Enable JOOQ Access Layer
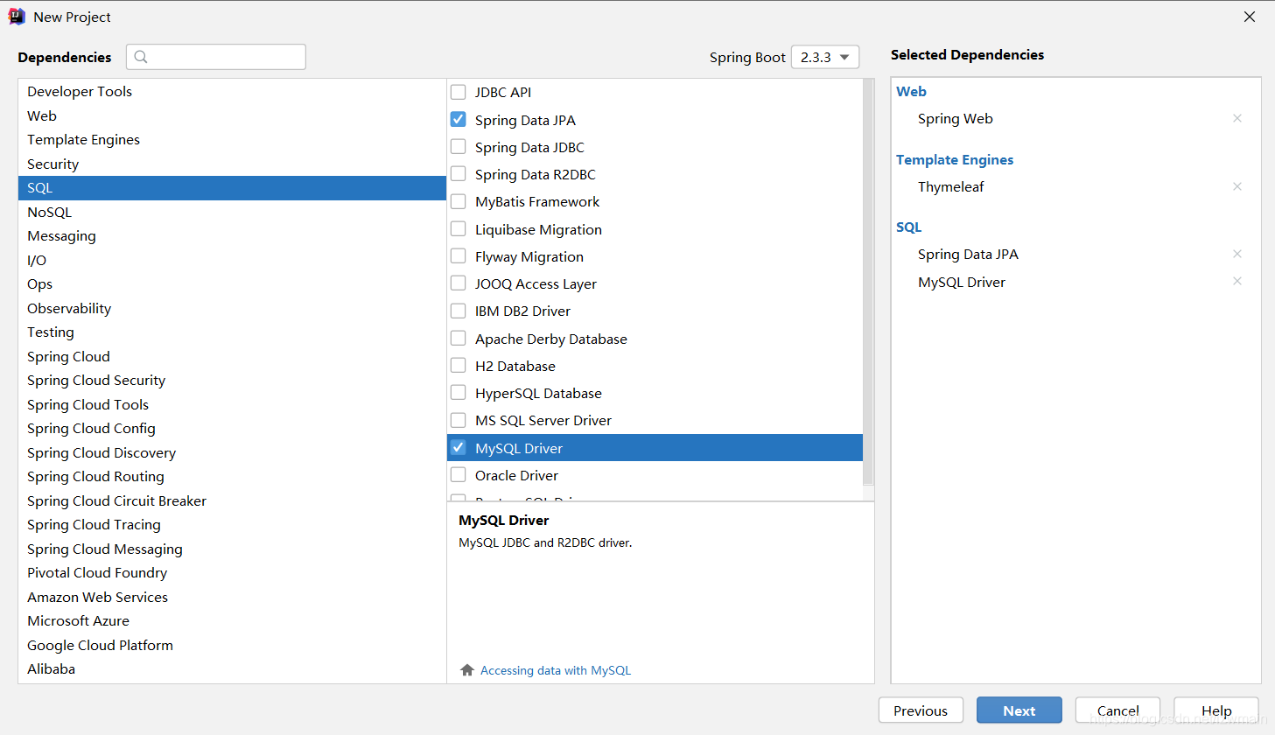 pos(458,283)
